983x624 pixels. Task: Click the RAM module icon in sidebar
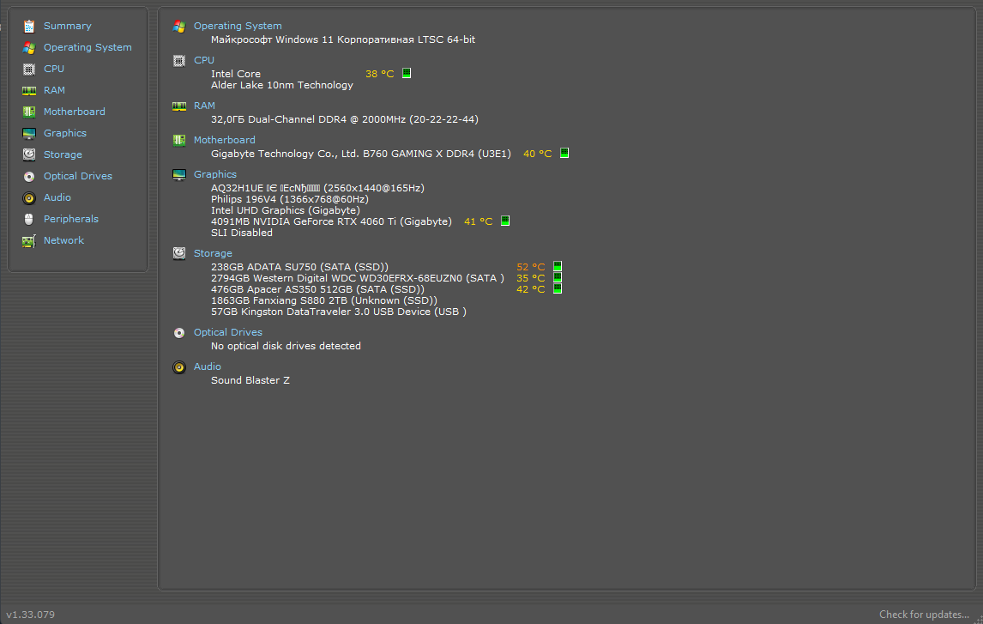coord(29,90)
